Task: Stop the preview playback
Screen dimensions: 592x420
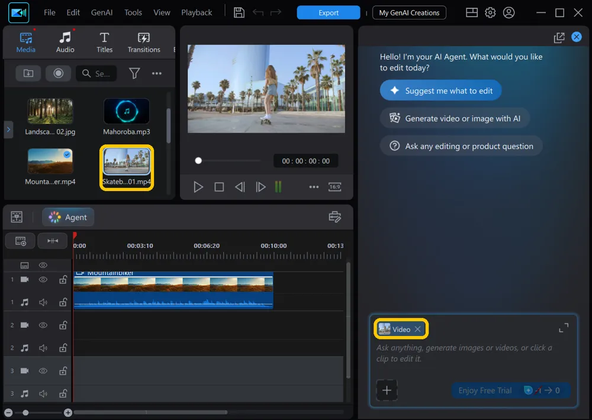Action: click(219, 187)
